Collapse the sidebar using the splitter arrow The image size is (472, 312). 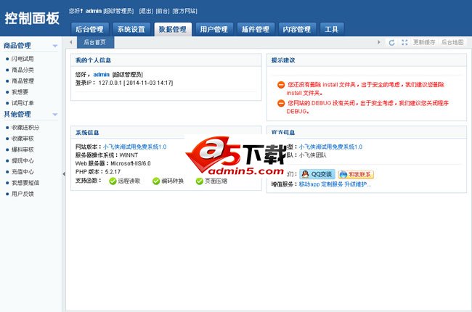[64, 174]
